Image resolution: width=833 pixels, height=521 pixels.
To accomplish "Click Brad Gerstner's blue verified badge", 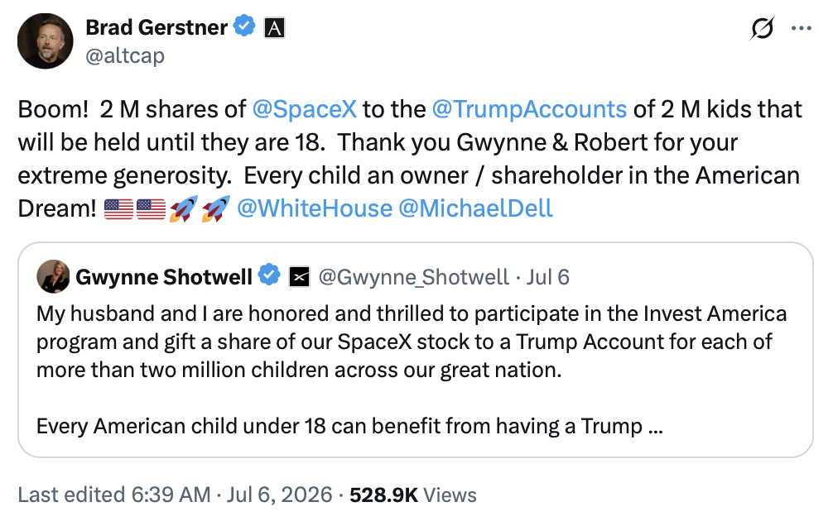I will click(244, 26).
